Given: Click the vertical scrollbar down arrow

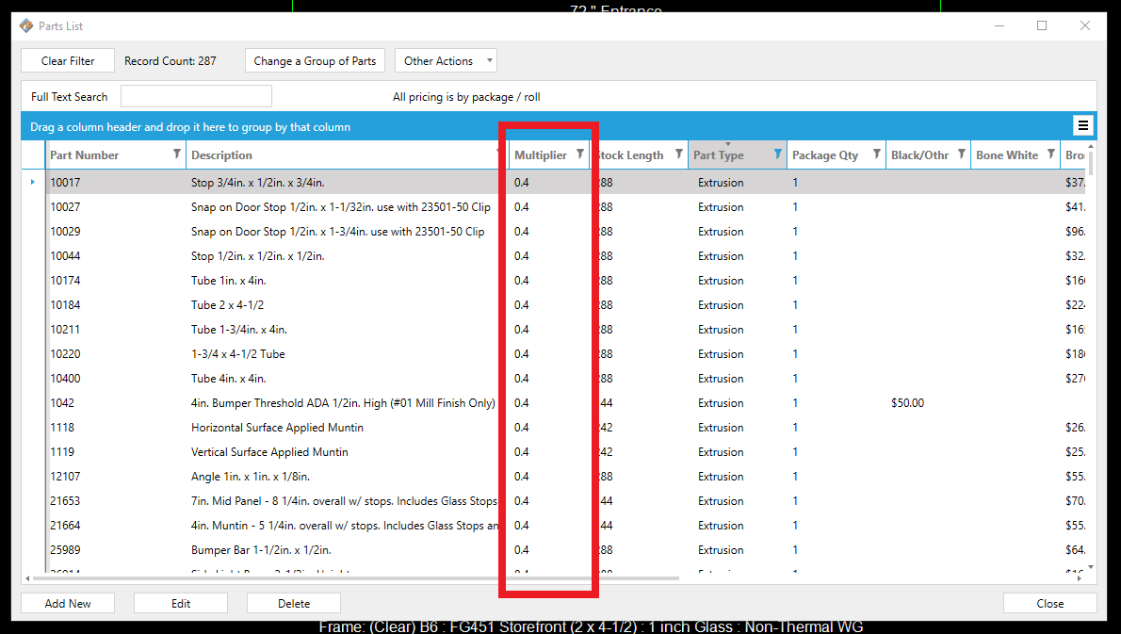Looking at the screenshot, I should point(1090,567).
